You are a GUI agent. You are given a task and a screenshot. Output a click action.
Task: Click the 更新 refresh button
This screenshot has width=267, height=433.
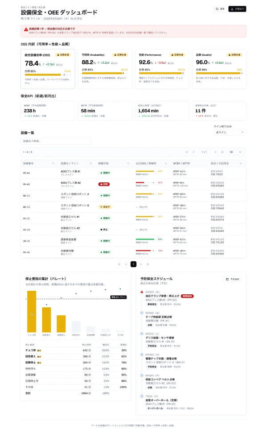pyautogui.click(x=220, y=9)
